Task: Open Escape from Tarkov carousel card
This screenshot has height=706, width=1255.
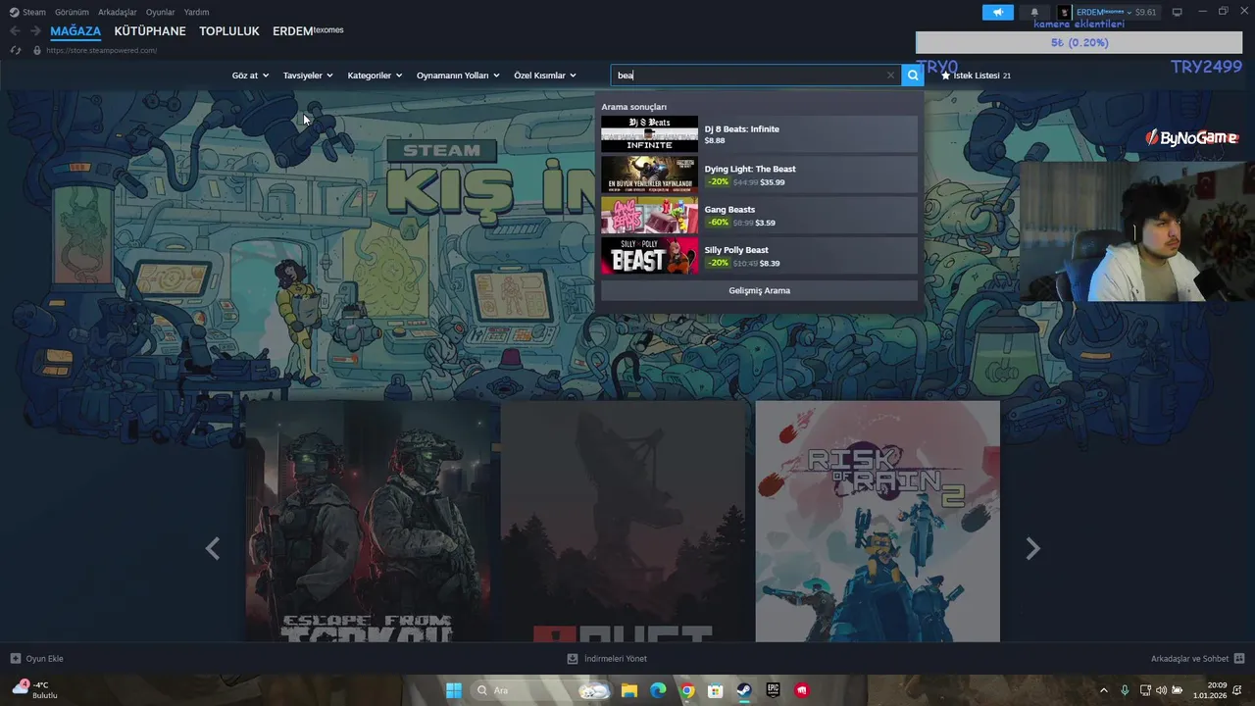Action: [x=368, y=522]
